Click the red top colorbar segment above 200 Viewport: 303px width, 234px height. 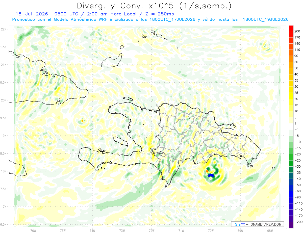tap(291, 28)
